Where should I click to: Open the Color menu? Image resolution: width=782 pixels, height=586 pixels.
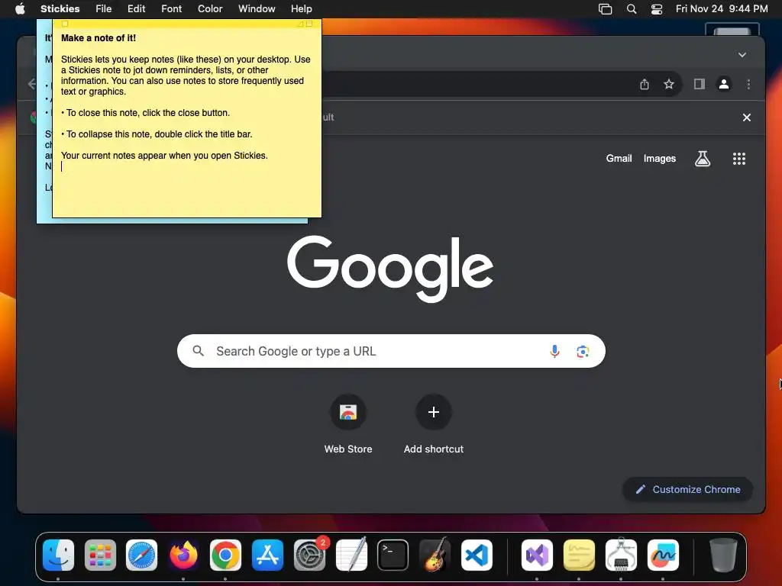pyautogui.click(x=210, y=8)
